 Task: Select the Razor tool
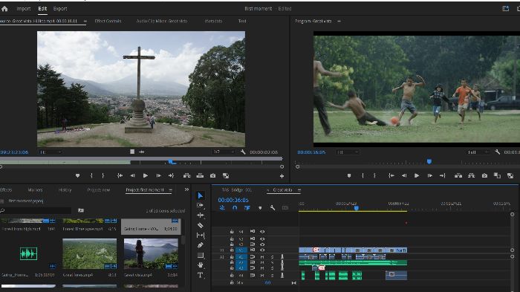201,225
